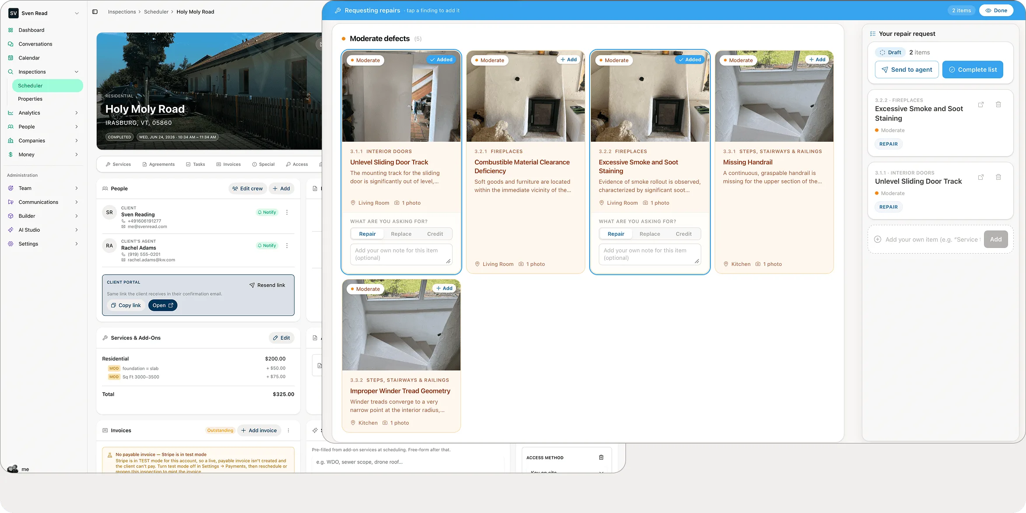Switch to the Access tab
This screenshot has width=1026, height=513.
click(x=297, y=164)
